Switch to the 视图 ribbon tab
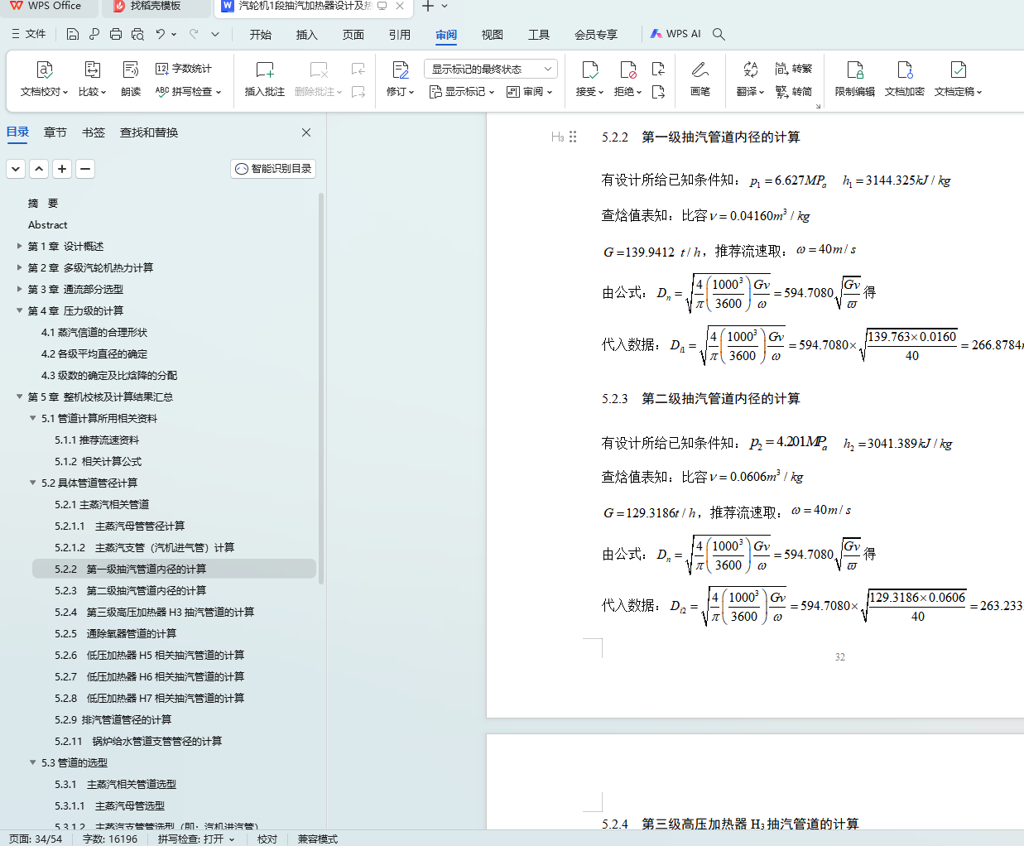Screen dimensions: 1024x846 (x=493, y=34)
